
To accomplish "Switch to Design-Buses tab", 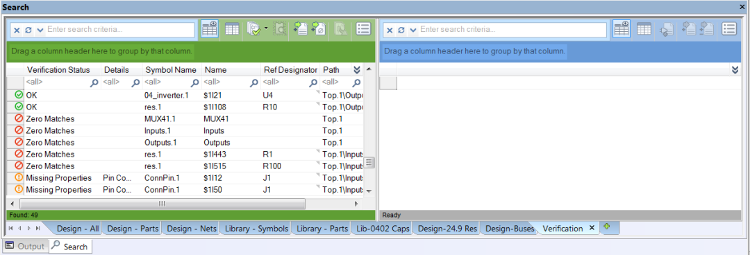I will coord(510,228).
